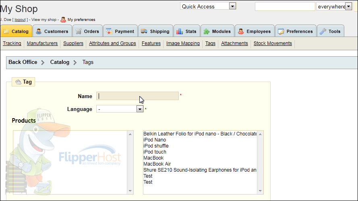This screenshot has height=201, width=358.
Task: Click the logout link
Action: pos(20,20)
